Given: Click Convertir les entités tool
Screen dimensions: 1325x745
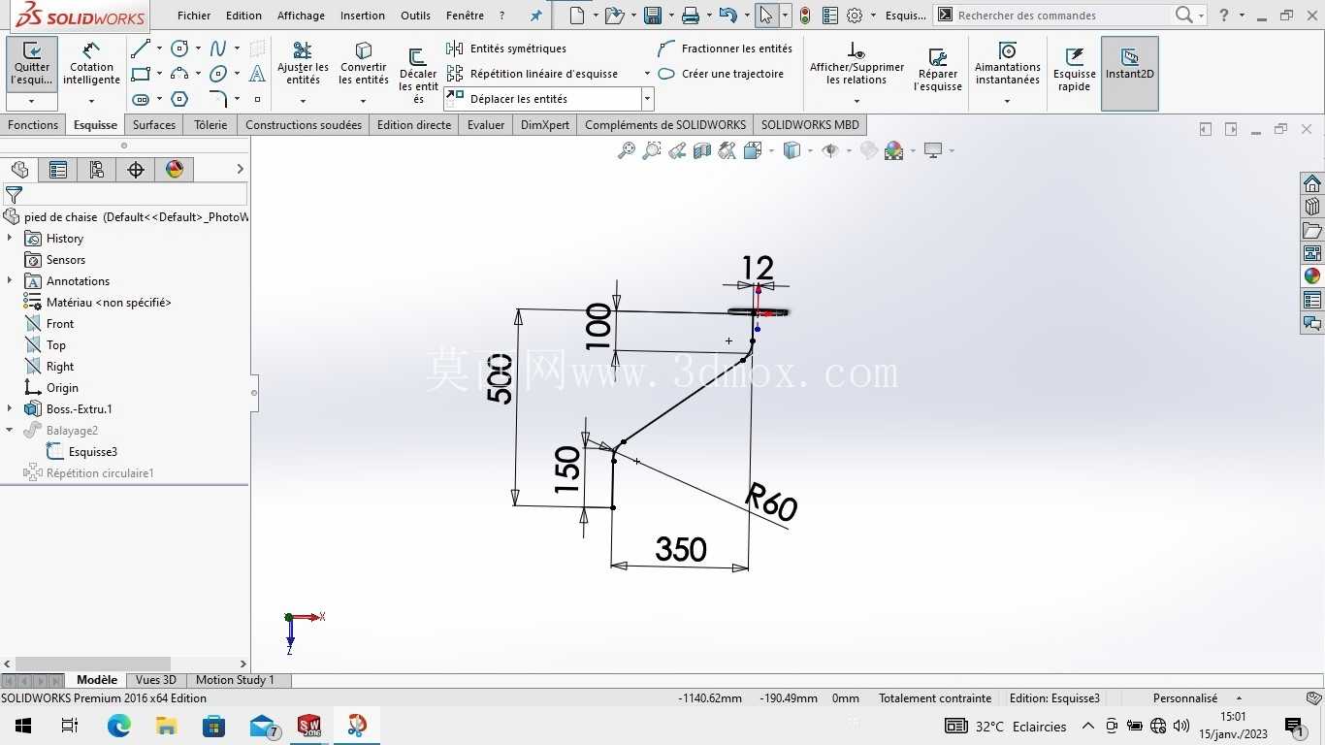Looking at the screenshot, I should (364, 64).
